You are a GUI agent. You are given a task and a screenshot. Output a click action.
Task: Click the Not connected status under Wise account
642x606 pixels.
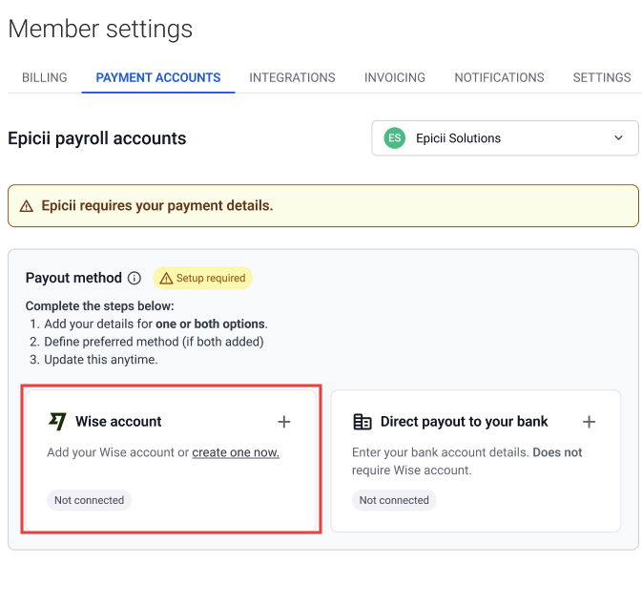89,500
